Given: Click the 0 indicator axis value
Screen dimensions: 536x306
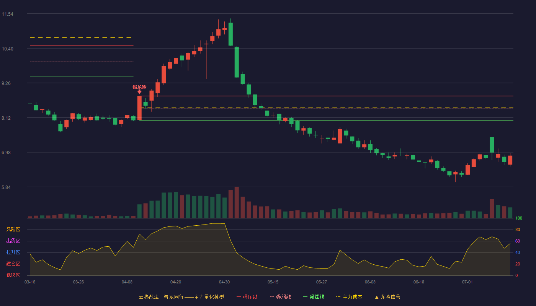Looking at the screenshot, I should (516, 275).
